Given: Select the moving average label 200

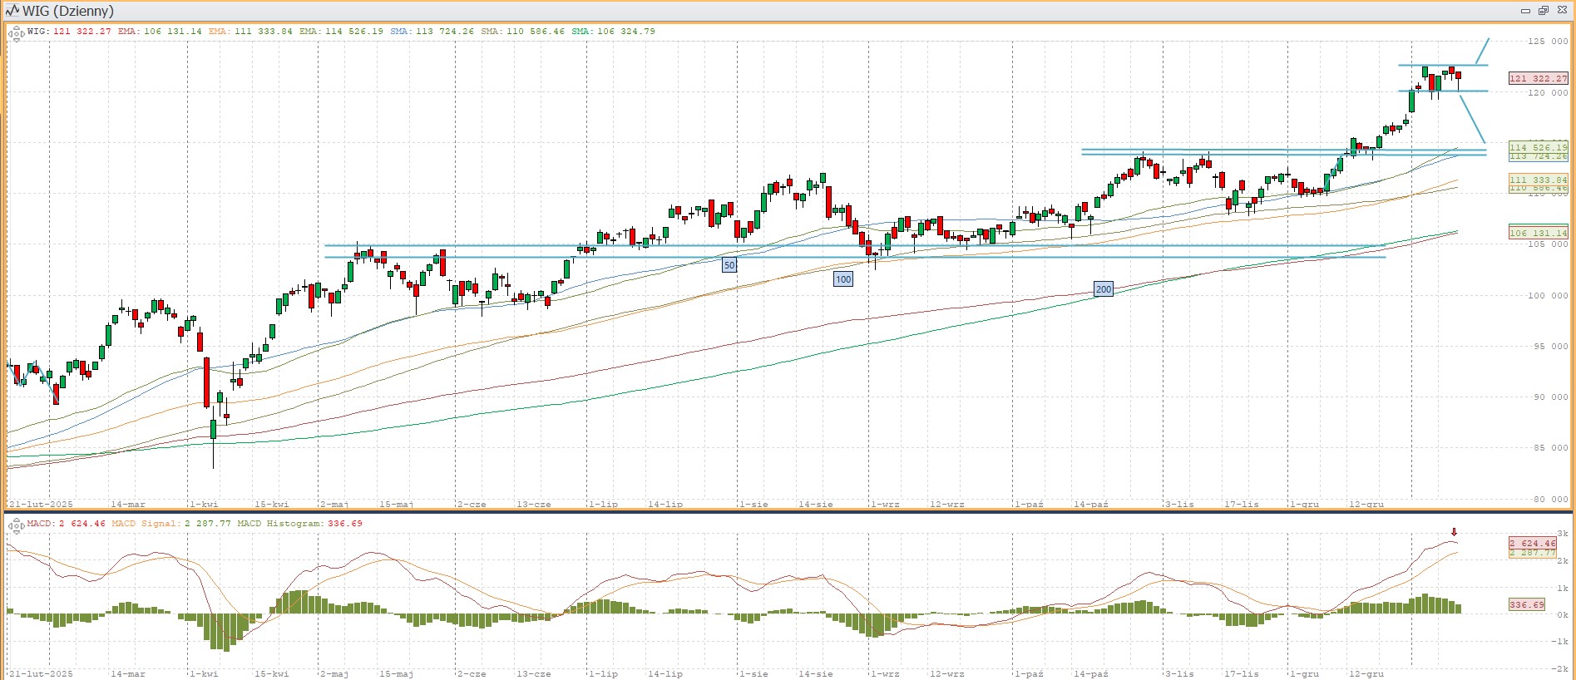Looking at the screenshot, I should pyautogui.click(x=1103, y=289).
